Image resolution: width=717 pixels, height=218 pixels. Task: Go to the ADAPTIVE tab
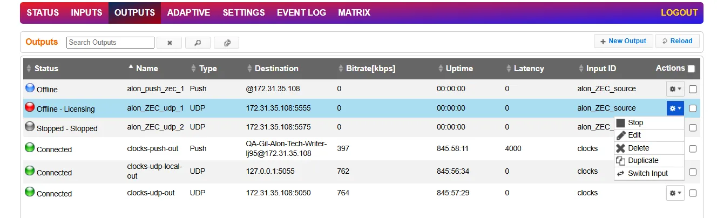tap(188, 12)
